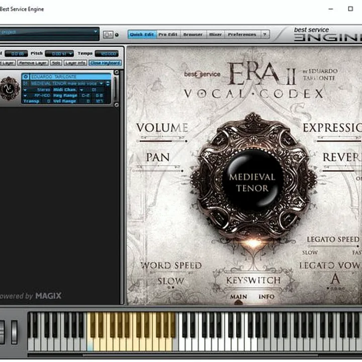Screen dimensions: 362x362
Task: Switch to the MAIN page
Action: (x=238, y=297)
